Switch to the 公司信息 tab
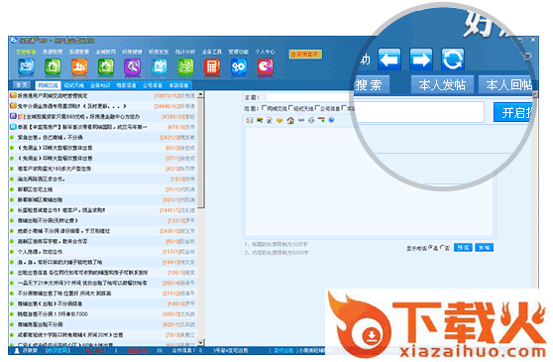The image size is (553, 362). [153, 85]
